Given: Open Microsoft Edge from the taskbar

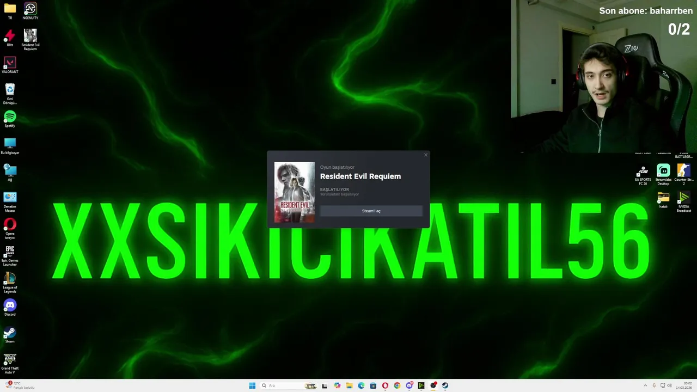Looking at the screenshot, I should (x=361, y=385).
